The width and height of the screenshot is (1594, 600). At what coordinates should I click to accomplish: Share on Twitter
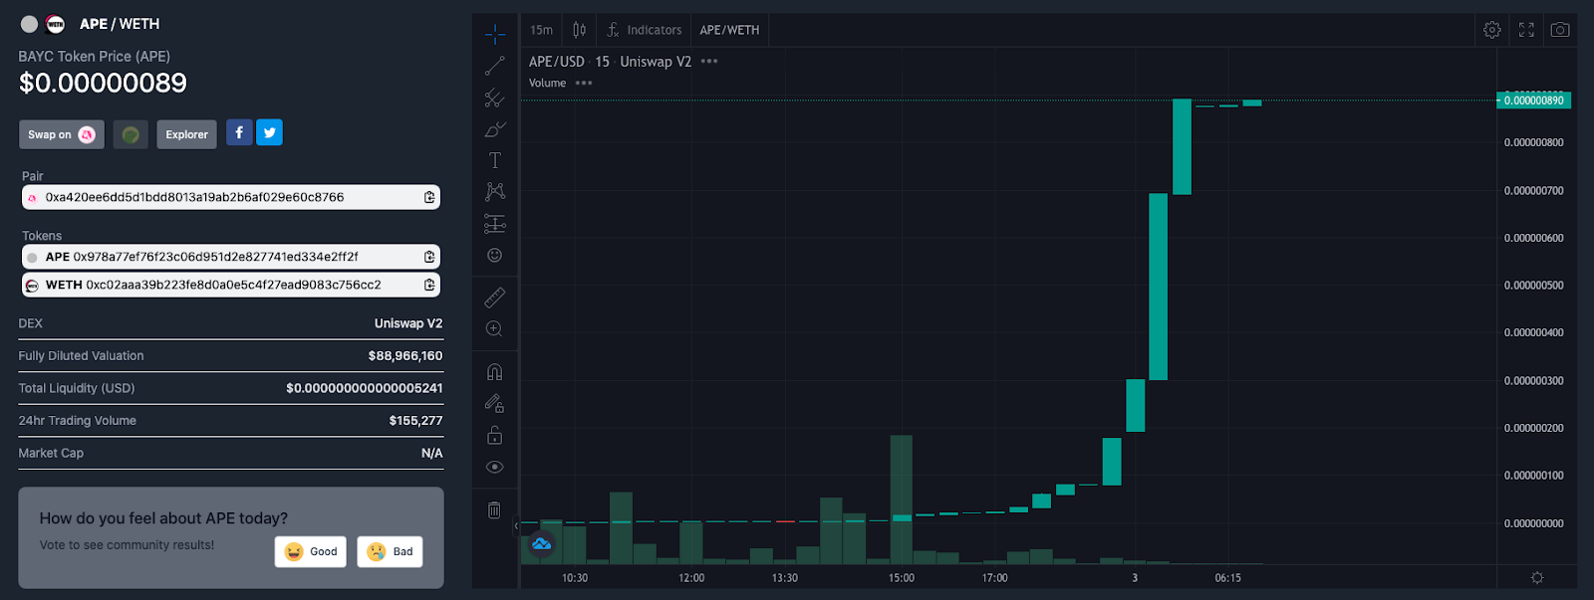pos(269,132)
